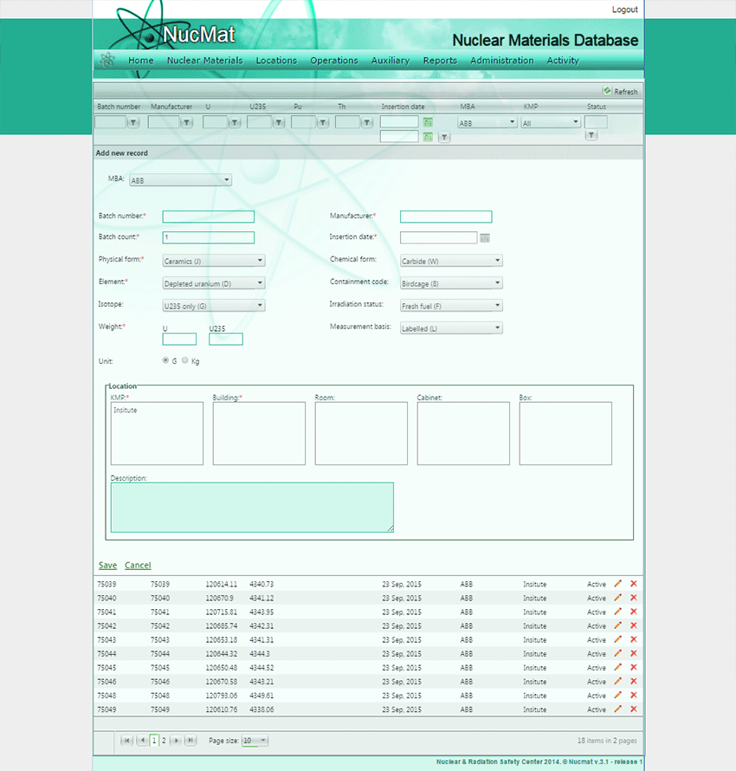The width and height of the screenshot is (736, 771).
Task: Click the Cancel link
Action: tap(138, 566)
